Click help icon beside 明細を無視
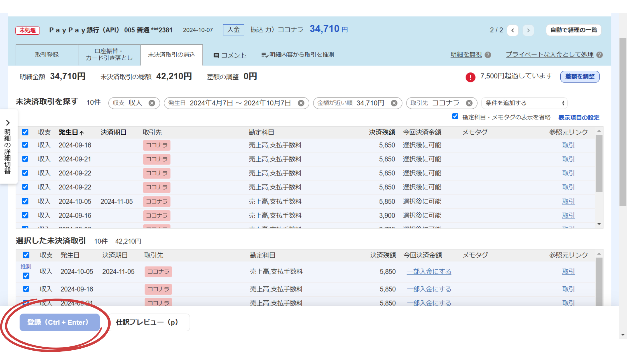This screenshot has width=627, height=352. [x=488, y=55]
